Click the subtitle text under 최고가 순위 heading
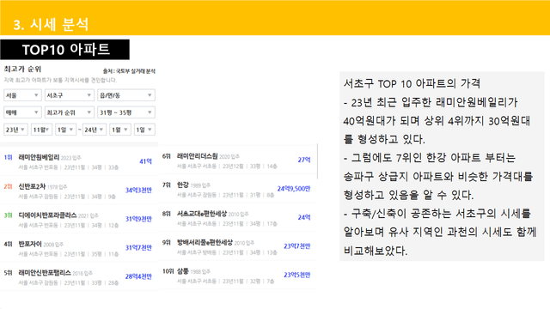 tap(60, 80)
